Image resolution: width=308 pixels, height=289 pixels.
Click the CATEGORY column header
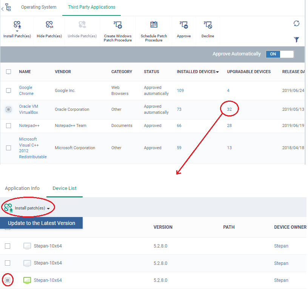122,72
